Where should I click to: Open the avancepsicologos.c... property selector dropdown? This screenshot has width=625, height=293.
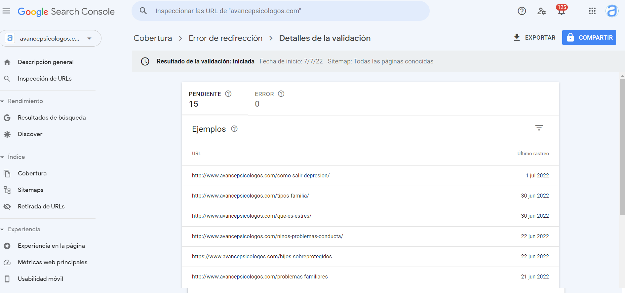click(x=51, y=38)
